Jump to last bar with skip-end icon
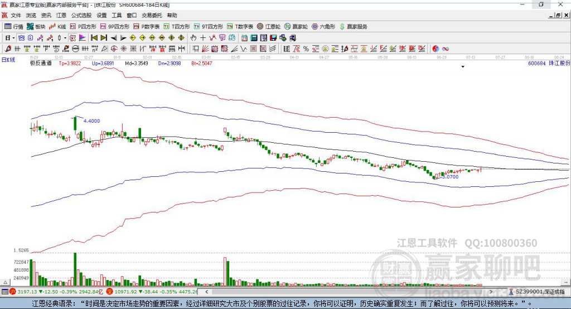Image resolution: width=571 pixels, height=309 pixels. [104, 38]
